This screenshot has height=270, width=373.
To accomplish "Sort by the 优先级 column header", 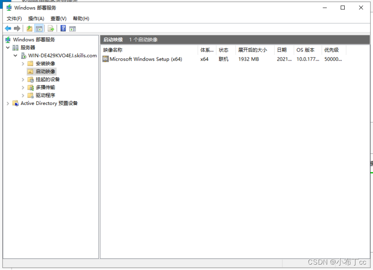I will [334, 50].
